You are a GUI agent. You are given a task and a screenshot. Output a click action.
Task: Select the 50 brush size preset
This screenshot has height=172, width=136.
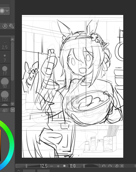(x=5, y=83)
